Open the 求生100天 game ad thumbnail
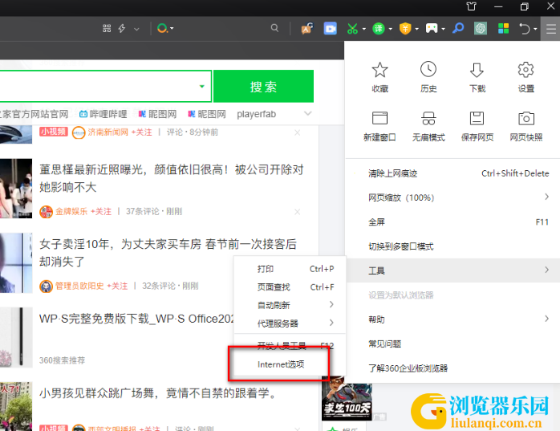Screen dimensions: 560x431 [347, 397]
